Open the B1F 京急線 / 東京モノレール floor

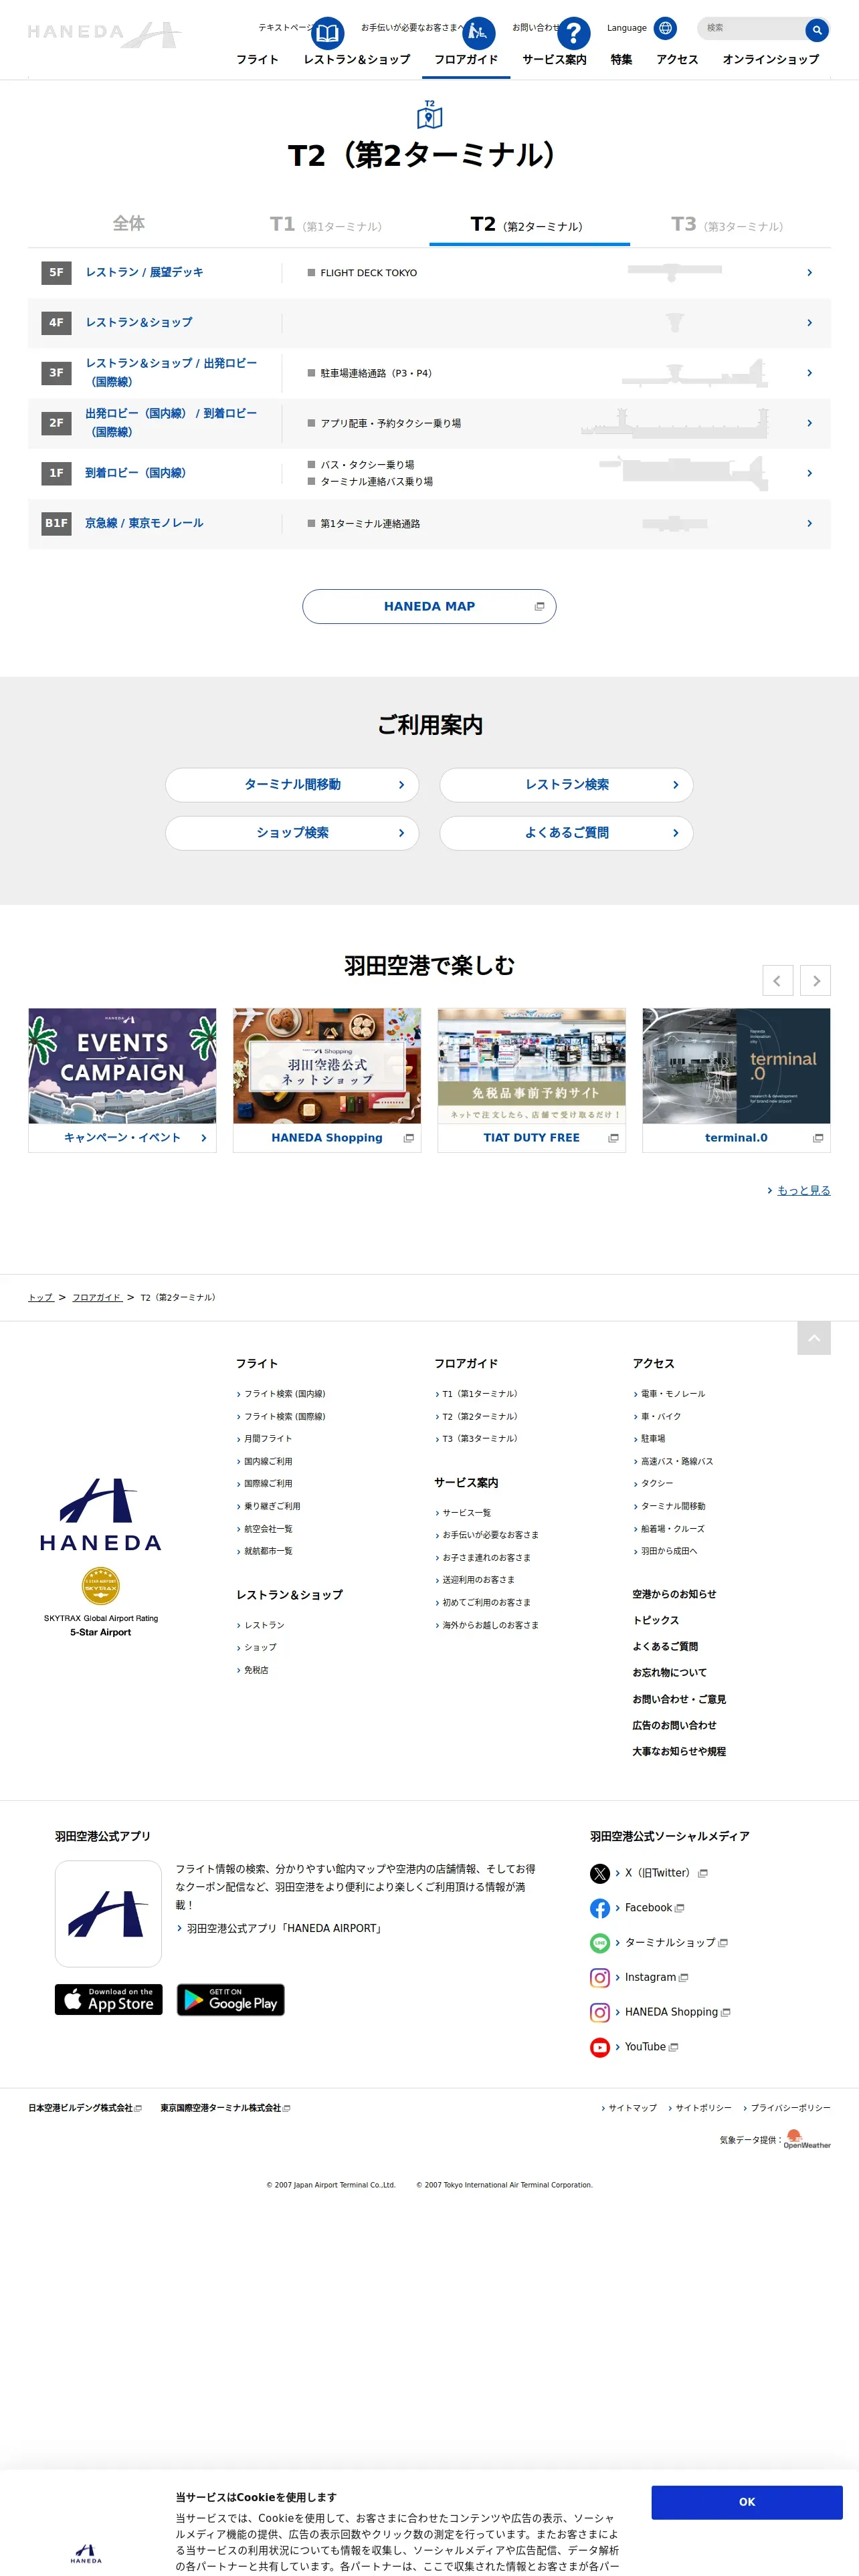click(x=144, y=523)
